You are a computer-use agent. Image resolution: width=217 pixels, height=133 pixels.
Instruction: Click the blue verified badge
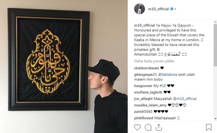tap(172, 9)
